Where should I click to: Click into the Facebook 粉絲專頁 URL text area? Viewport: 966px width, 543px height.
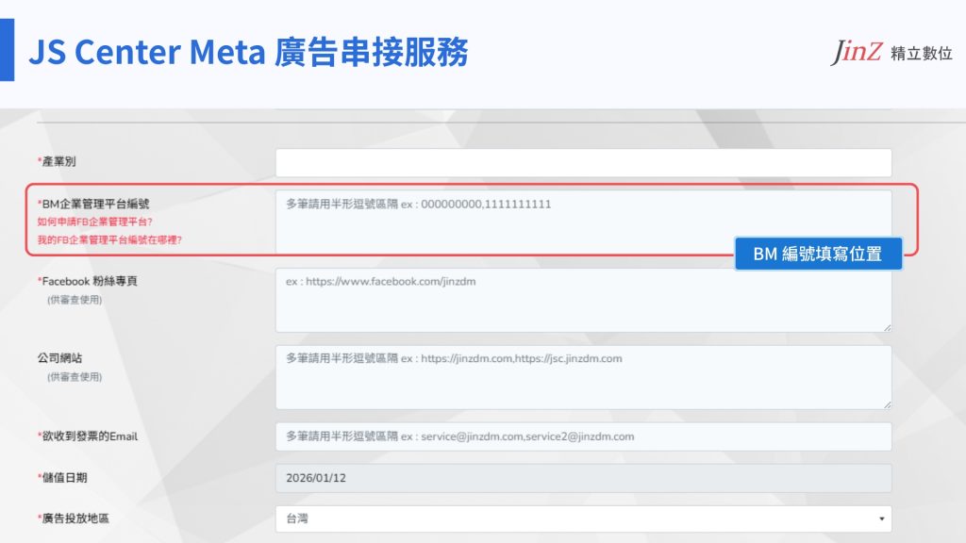coord(583,301)
